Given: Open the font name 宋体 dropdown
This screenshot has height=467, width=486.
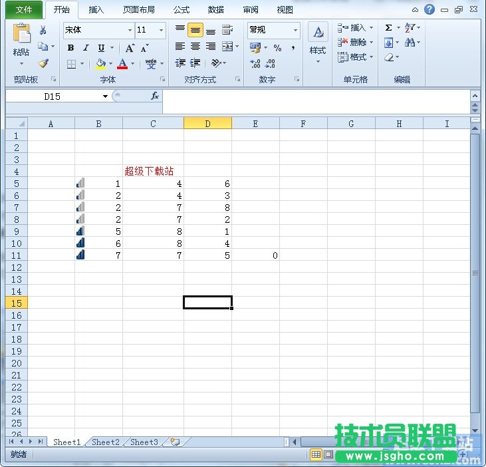Looking at the screenshot, I should [130, 31].
